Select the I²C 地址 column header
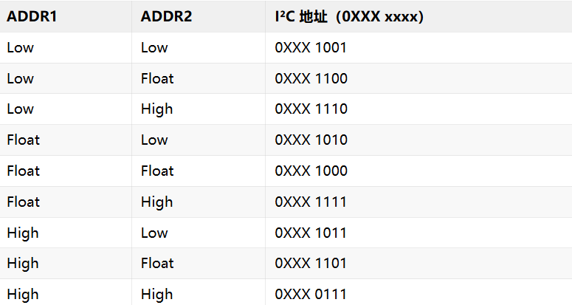Image resolution: width=572 pixels, height=305 pixels. pos(349,16)
